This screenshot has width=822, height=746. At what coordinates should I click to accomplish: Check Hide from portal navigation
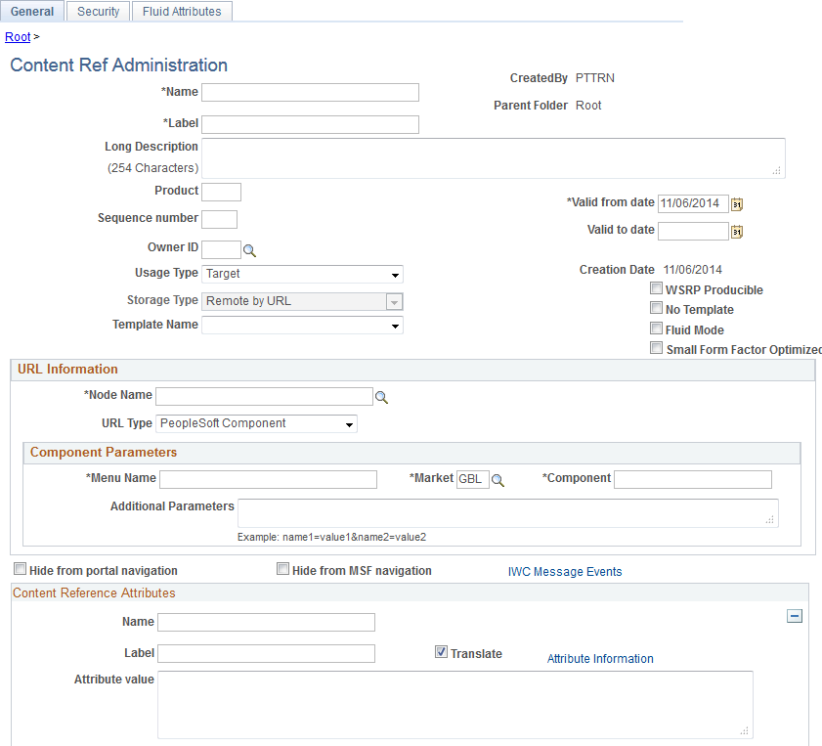20,569
